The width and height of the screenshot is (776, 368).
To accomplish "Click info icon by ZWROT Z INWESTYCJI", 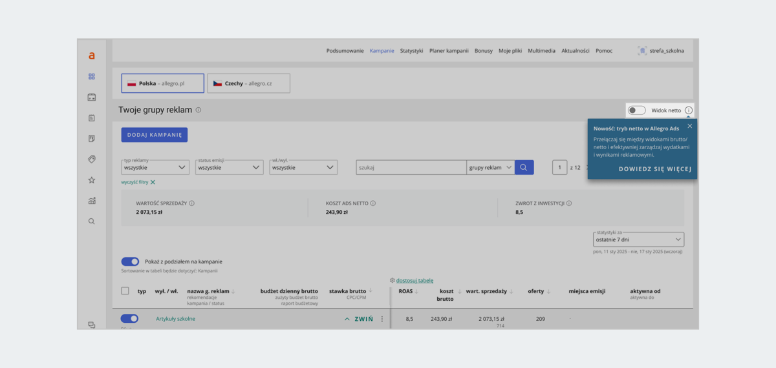I will tap(569, 203).
